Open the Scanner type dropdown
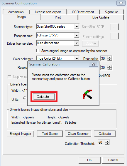This screenshot has height=166, width=127. [x=77, y=26]
